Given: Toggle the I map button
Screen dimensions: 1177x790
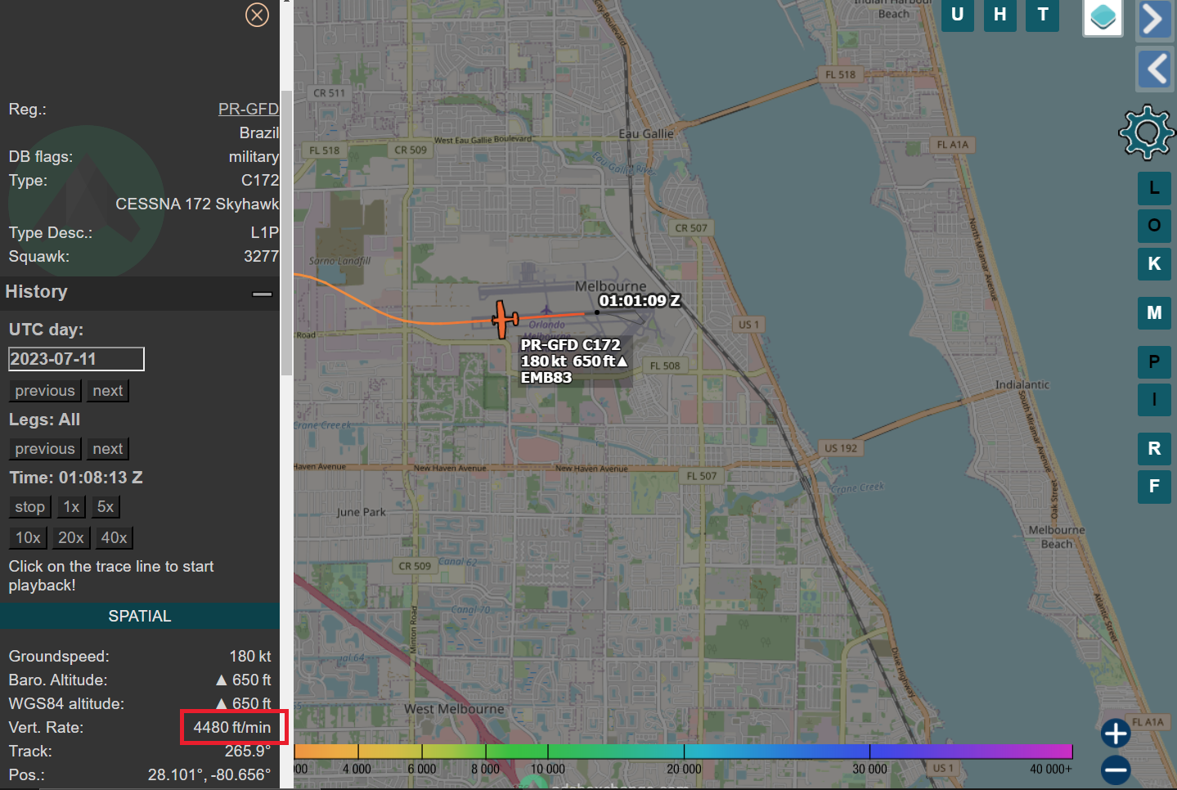Looking at the screenshot, I should [x=1154, y=400].
